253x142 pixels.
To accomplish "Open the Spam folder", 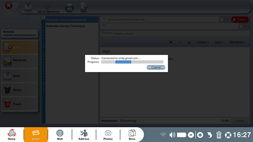I will pyautogui.click(x=19, y=90).
